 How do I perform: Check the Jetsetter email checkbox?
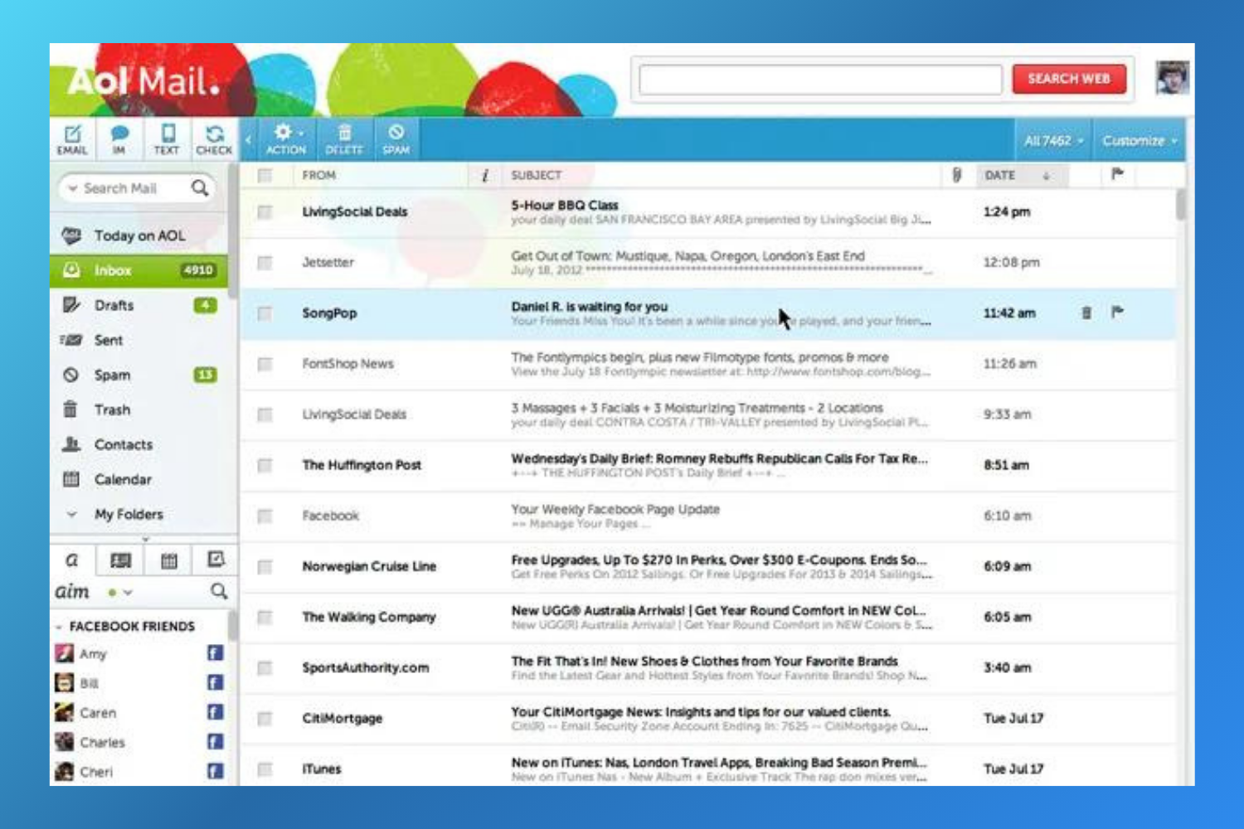coord(265,263)
